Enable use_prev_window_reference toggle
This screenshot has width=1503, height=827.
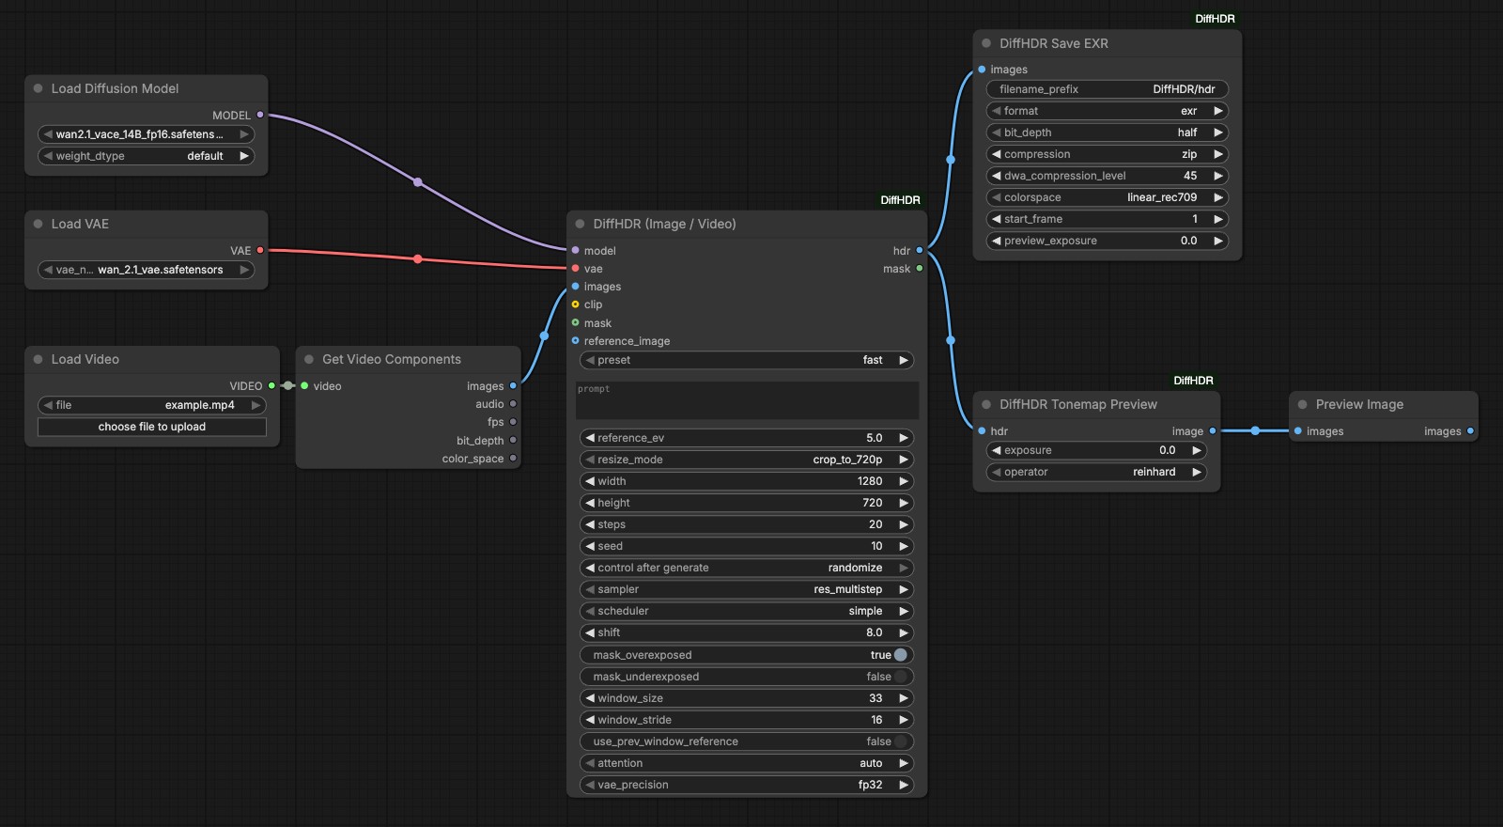pos(901,741)
